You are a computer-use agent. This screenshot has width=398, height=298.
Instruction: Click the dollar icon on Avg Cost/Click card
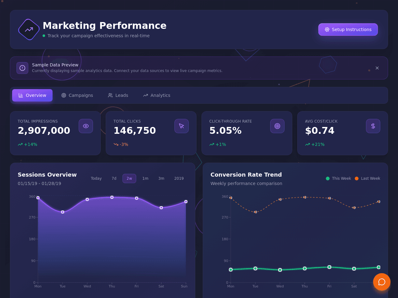click(x=373, y=126)
